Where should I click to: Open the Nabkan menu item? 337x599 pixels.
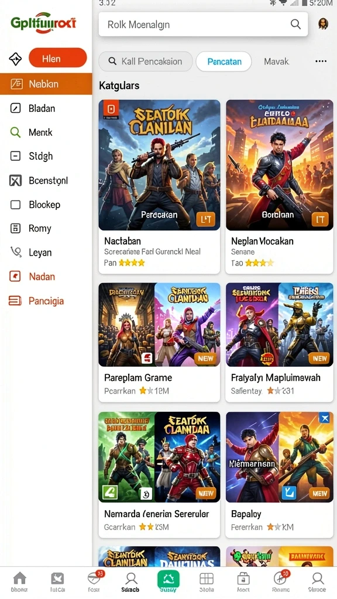tap(46, 84)
